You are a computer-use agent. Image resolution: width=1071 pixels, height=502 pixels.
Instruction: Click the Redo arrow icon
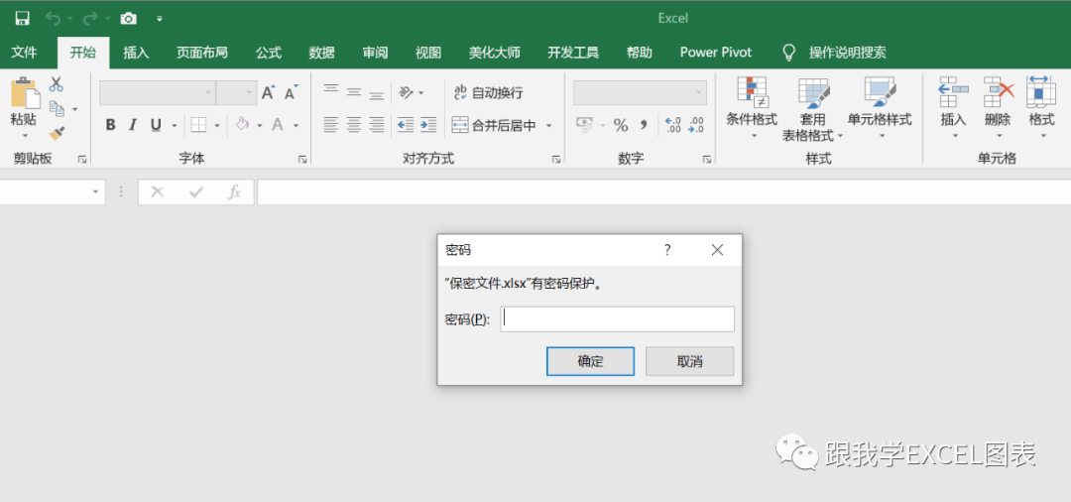(x=90, y=19)
